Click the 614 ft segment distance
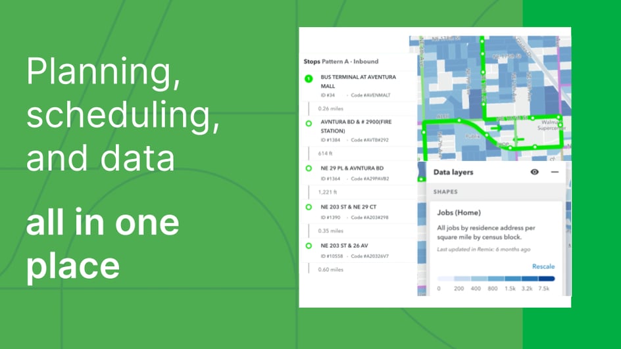621x349 pixels. [325, 153]
